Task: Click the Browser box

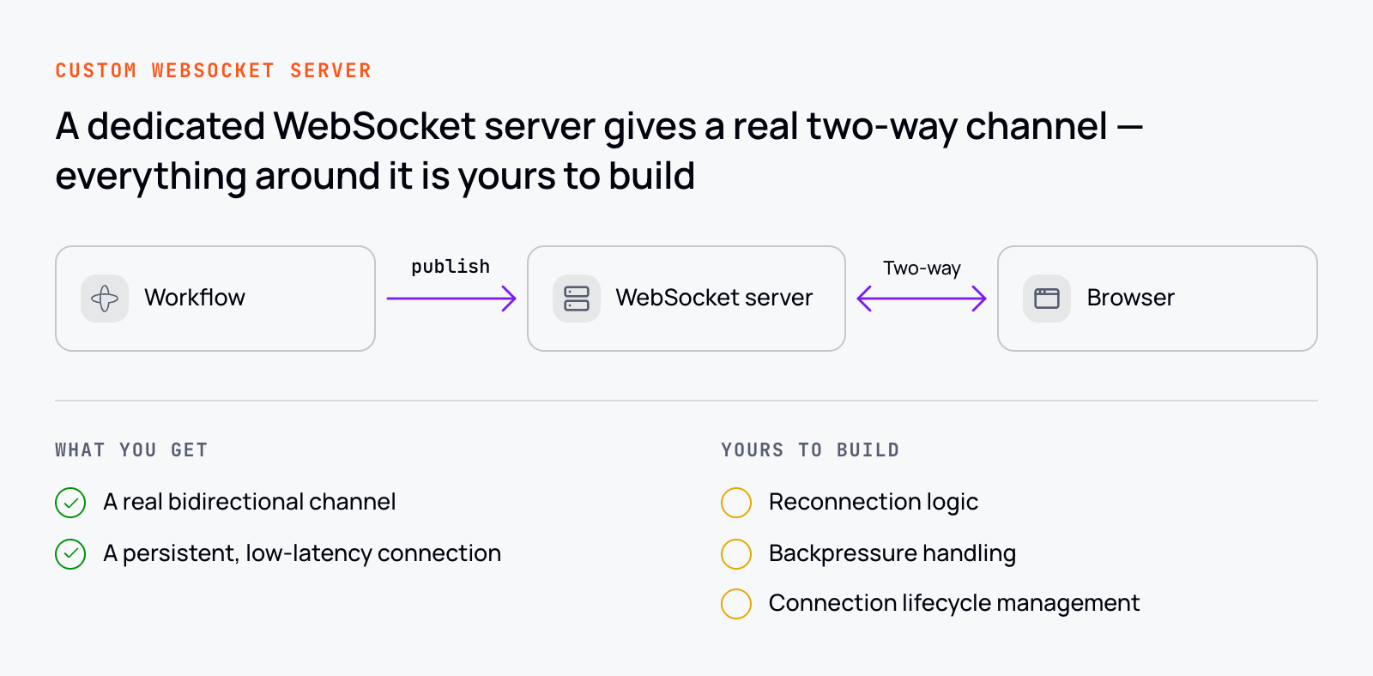Action: pos(1158,299)
